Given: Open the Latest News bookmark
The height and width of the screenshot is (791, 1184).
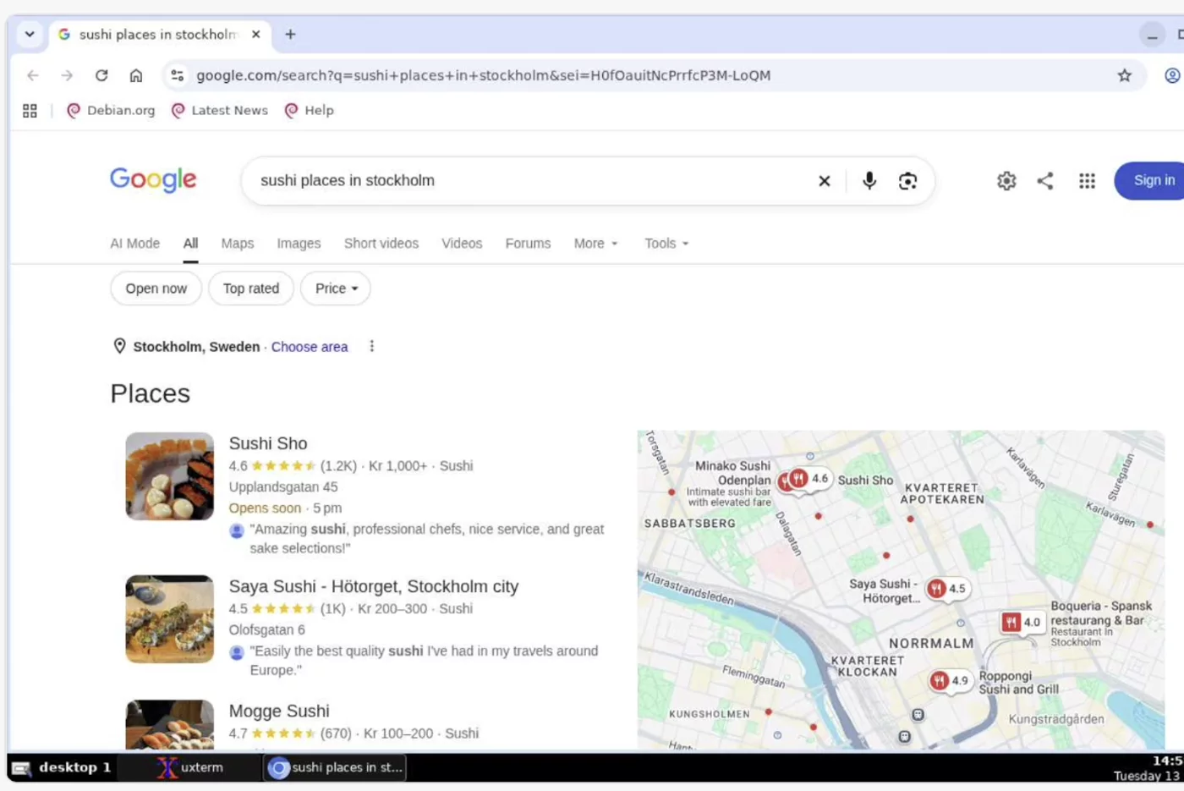Looking at the screenshot, I should click(x=220, y=111).
